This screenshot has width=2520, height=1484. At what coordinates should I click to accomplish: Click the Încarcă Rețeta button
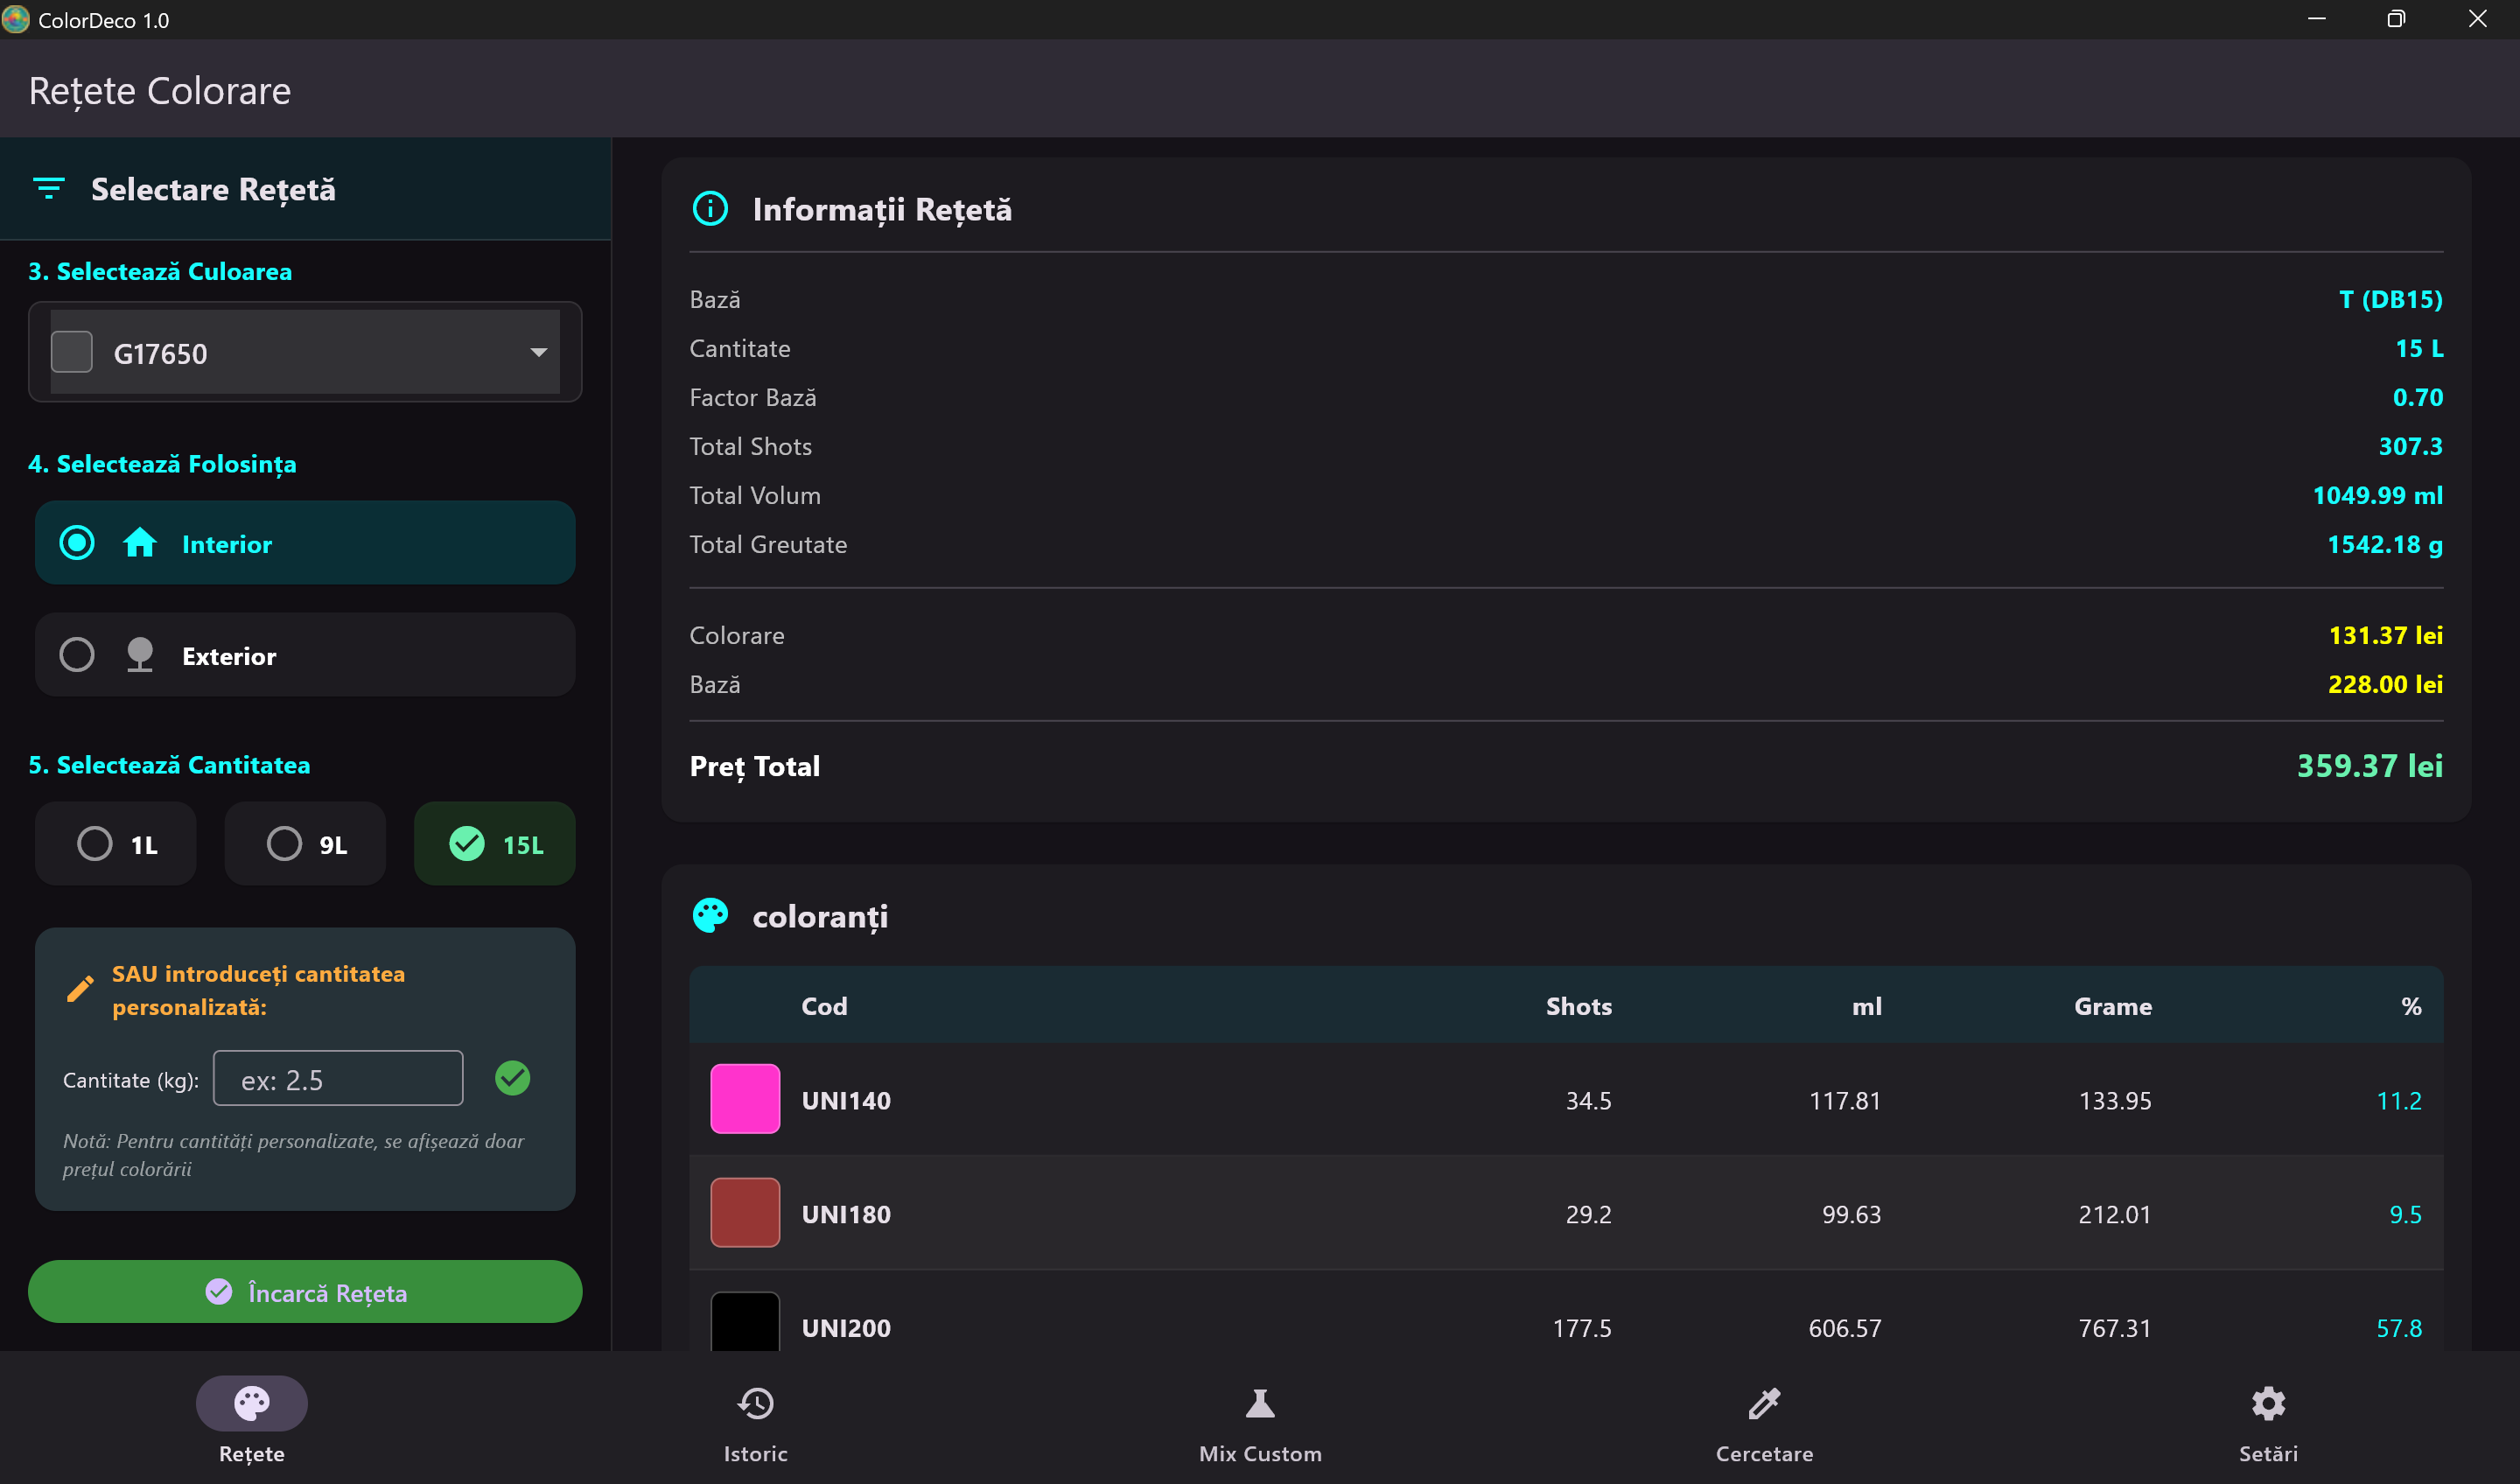(305, 1292)
